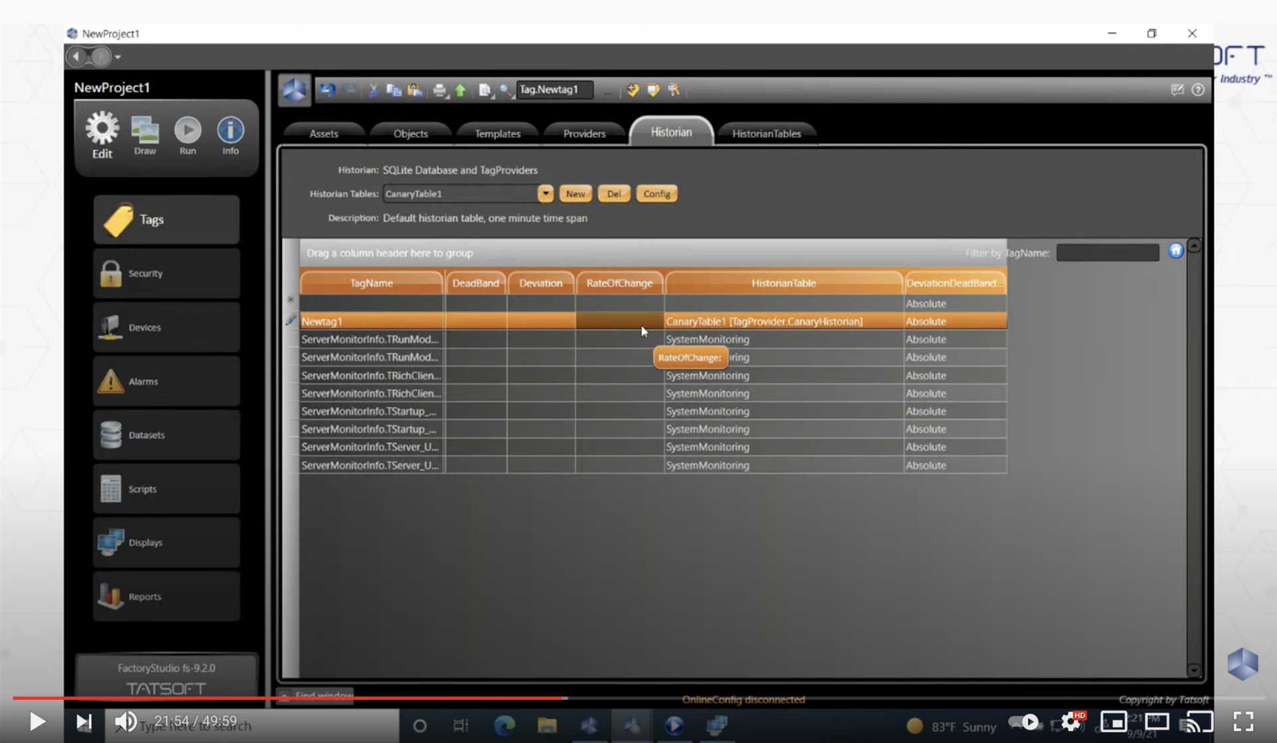Open the Run environment
The width and height of the screenshot is (1277, 743).
point(188,136)
